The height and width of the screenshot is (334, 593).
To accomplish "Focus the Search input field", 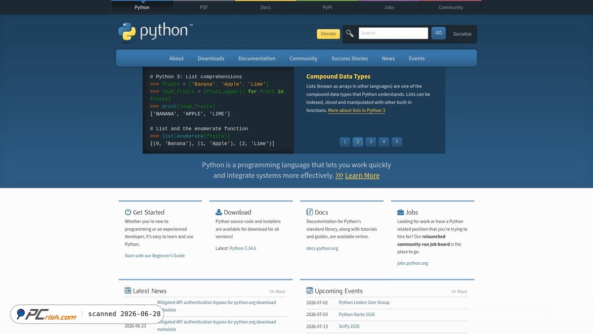I will (393, 33).
